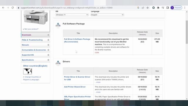Expand more on USB driver description
188x106 pixels.
98,82
